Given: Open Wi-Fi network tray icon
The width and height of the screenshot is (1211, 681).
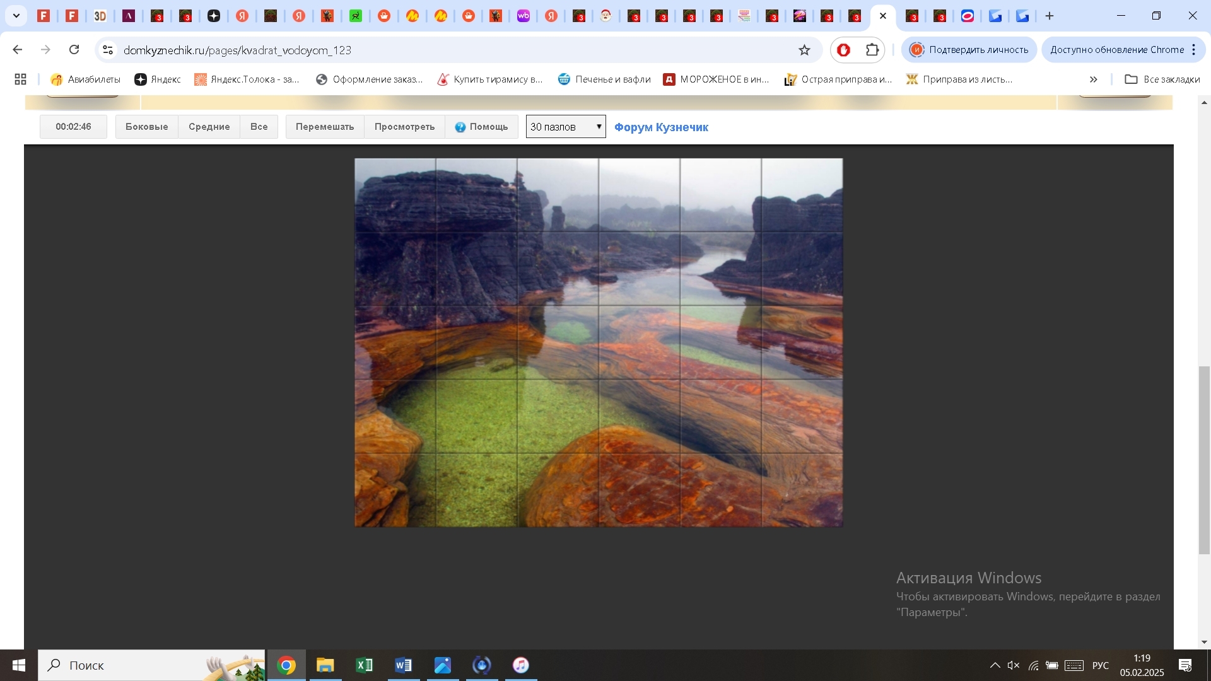Looking at the screenshot, I should [x=1033, y=665].
